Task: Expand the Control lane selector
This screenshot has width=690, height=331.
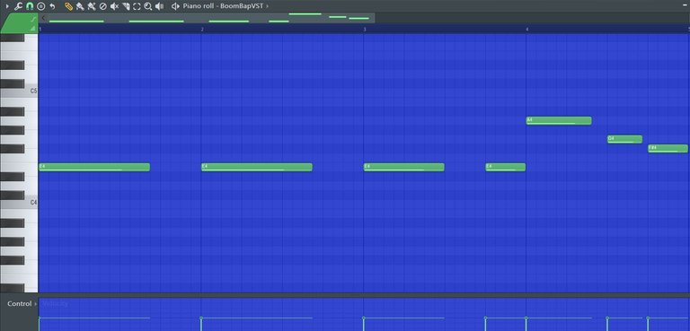Action: click(x=22, y=304)
